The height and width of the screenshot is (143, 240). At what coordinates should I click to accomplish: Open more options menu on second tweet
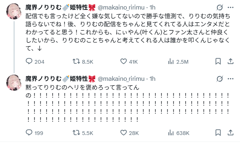230,79
